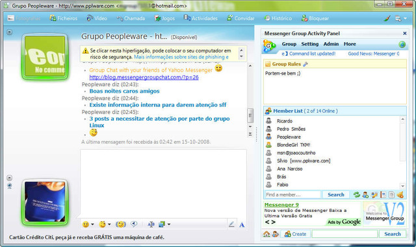Expand the emoticons dropdown arrow

92,224
